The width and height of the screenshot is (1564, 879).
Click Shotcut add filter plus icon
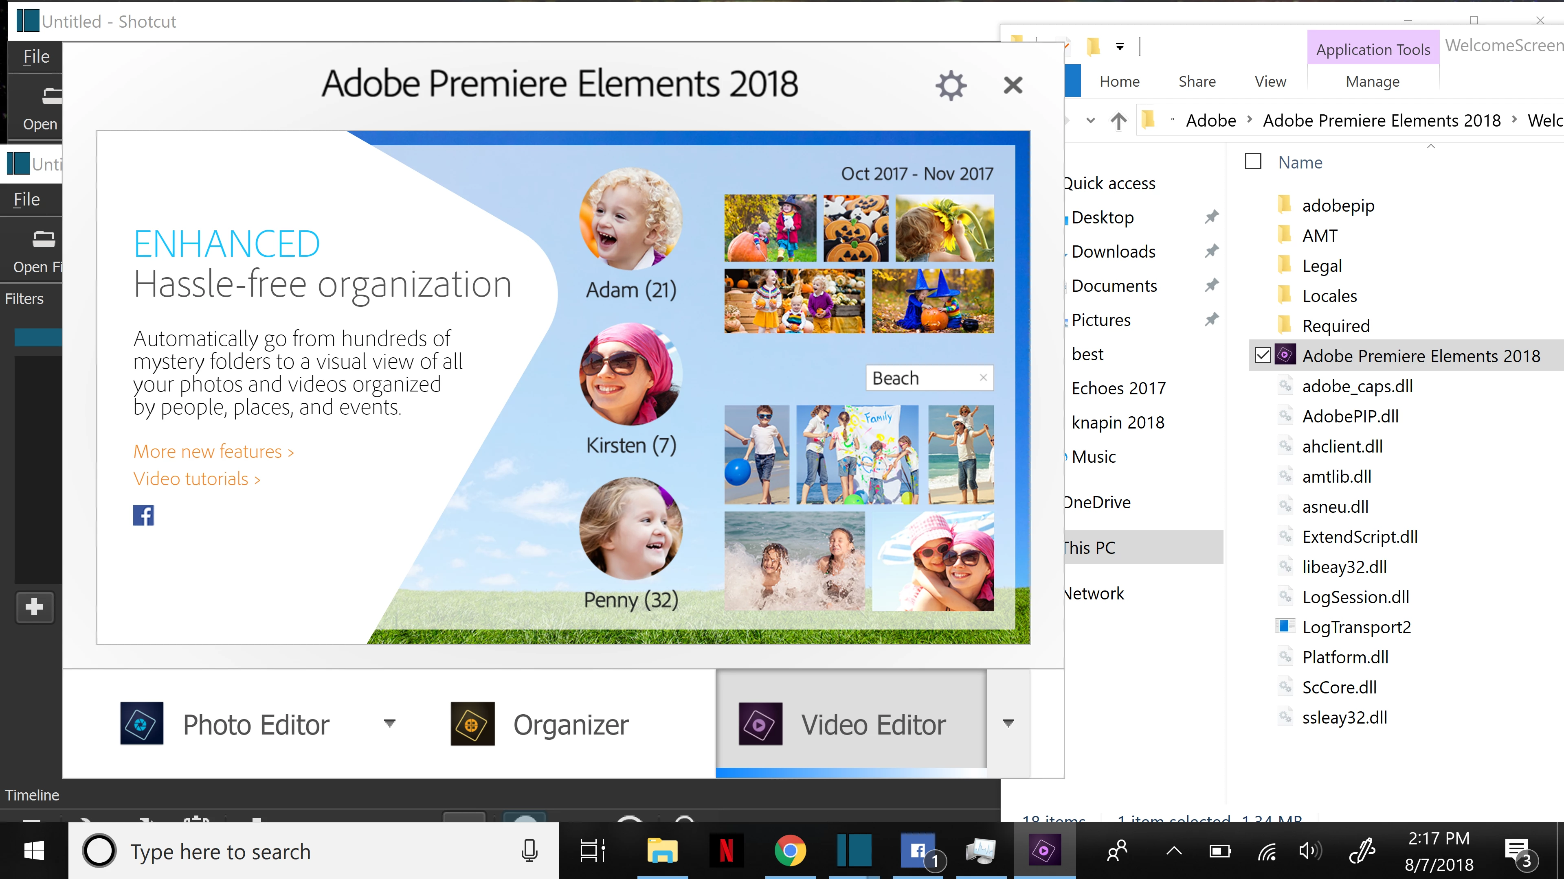point(35,607)
